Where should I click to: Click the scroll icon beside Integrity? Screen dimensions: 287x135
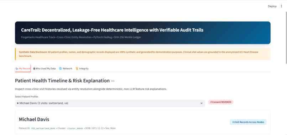coord(77,68)
